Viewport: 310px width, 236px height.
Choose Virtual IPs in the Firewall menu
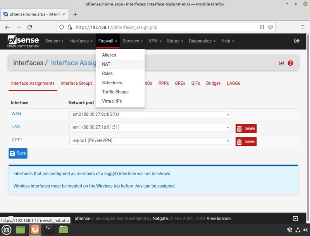(x=112, y=101)
